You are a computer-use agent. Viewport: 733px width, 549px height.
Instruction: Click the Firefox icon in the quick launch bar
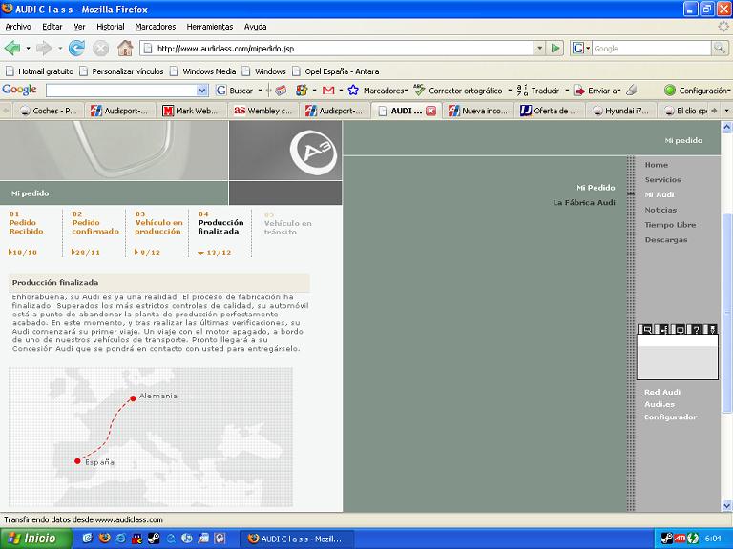point(104,539)
